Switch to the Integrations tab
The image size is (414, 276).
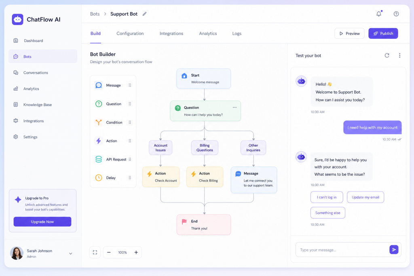(x=171, y=34)
